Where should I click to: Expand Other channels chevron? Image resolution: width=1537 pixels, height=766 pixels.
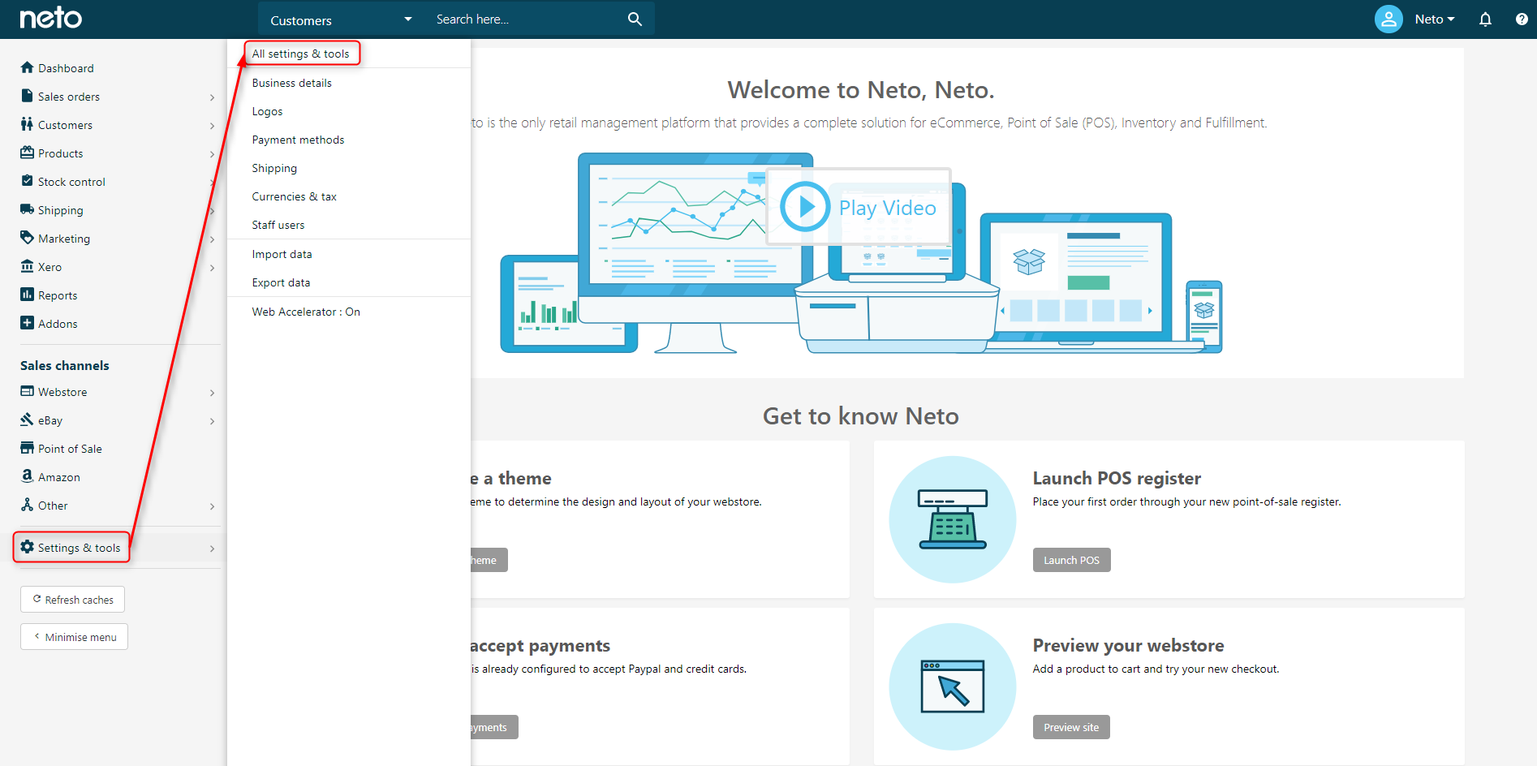[212, 506]
